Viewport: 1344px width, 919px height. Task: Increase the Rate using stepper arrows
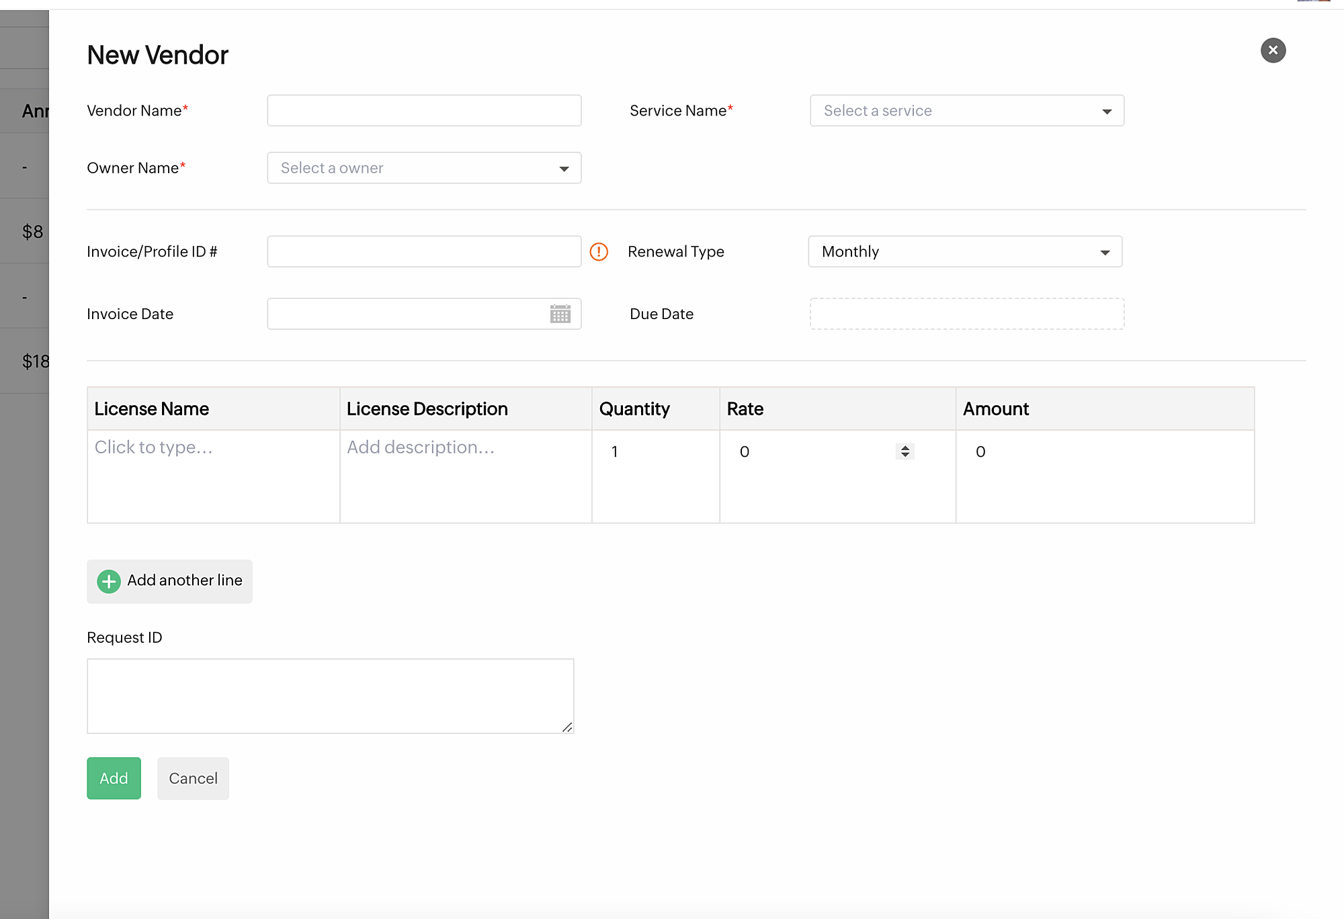point(905,447)
